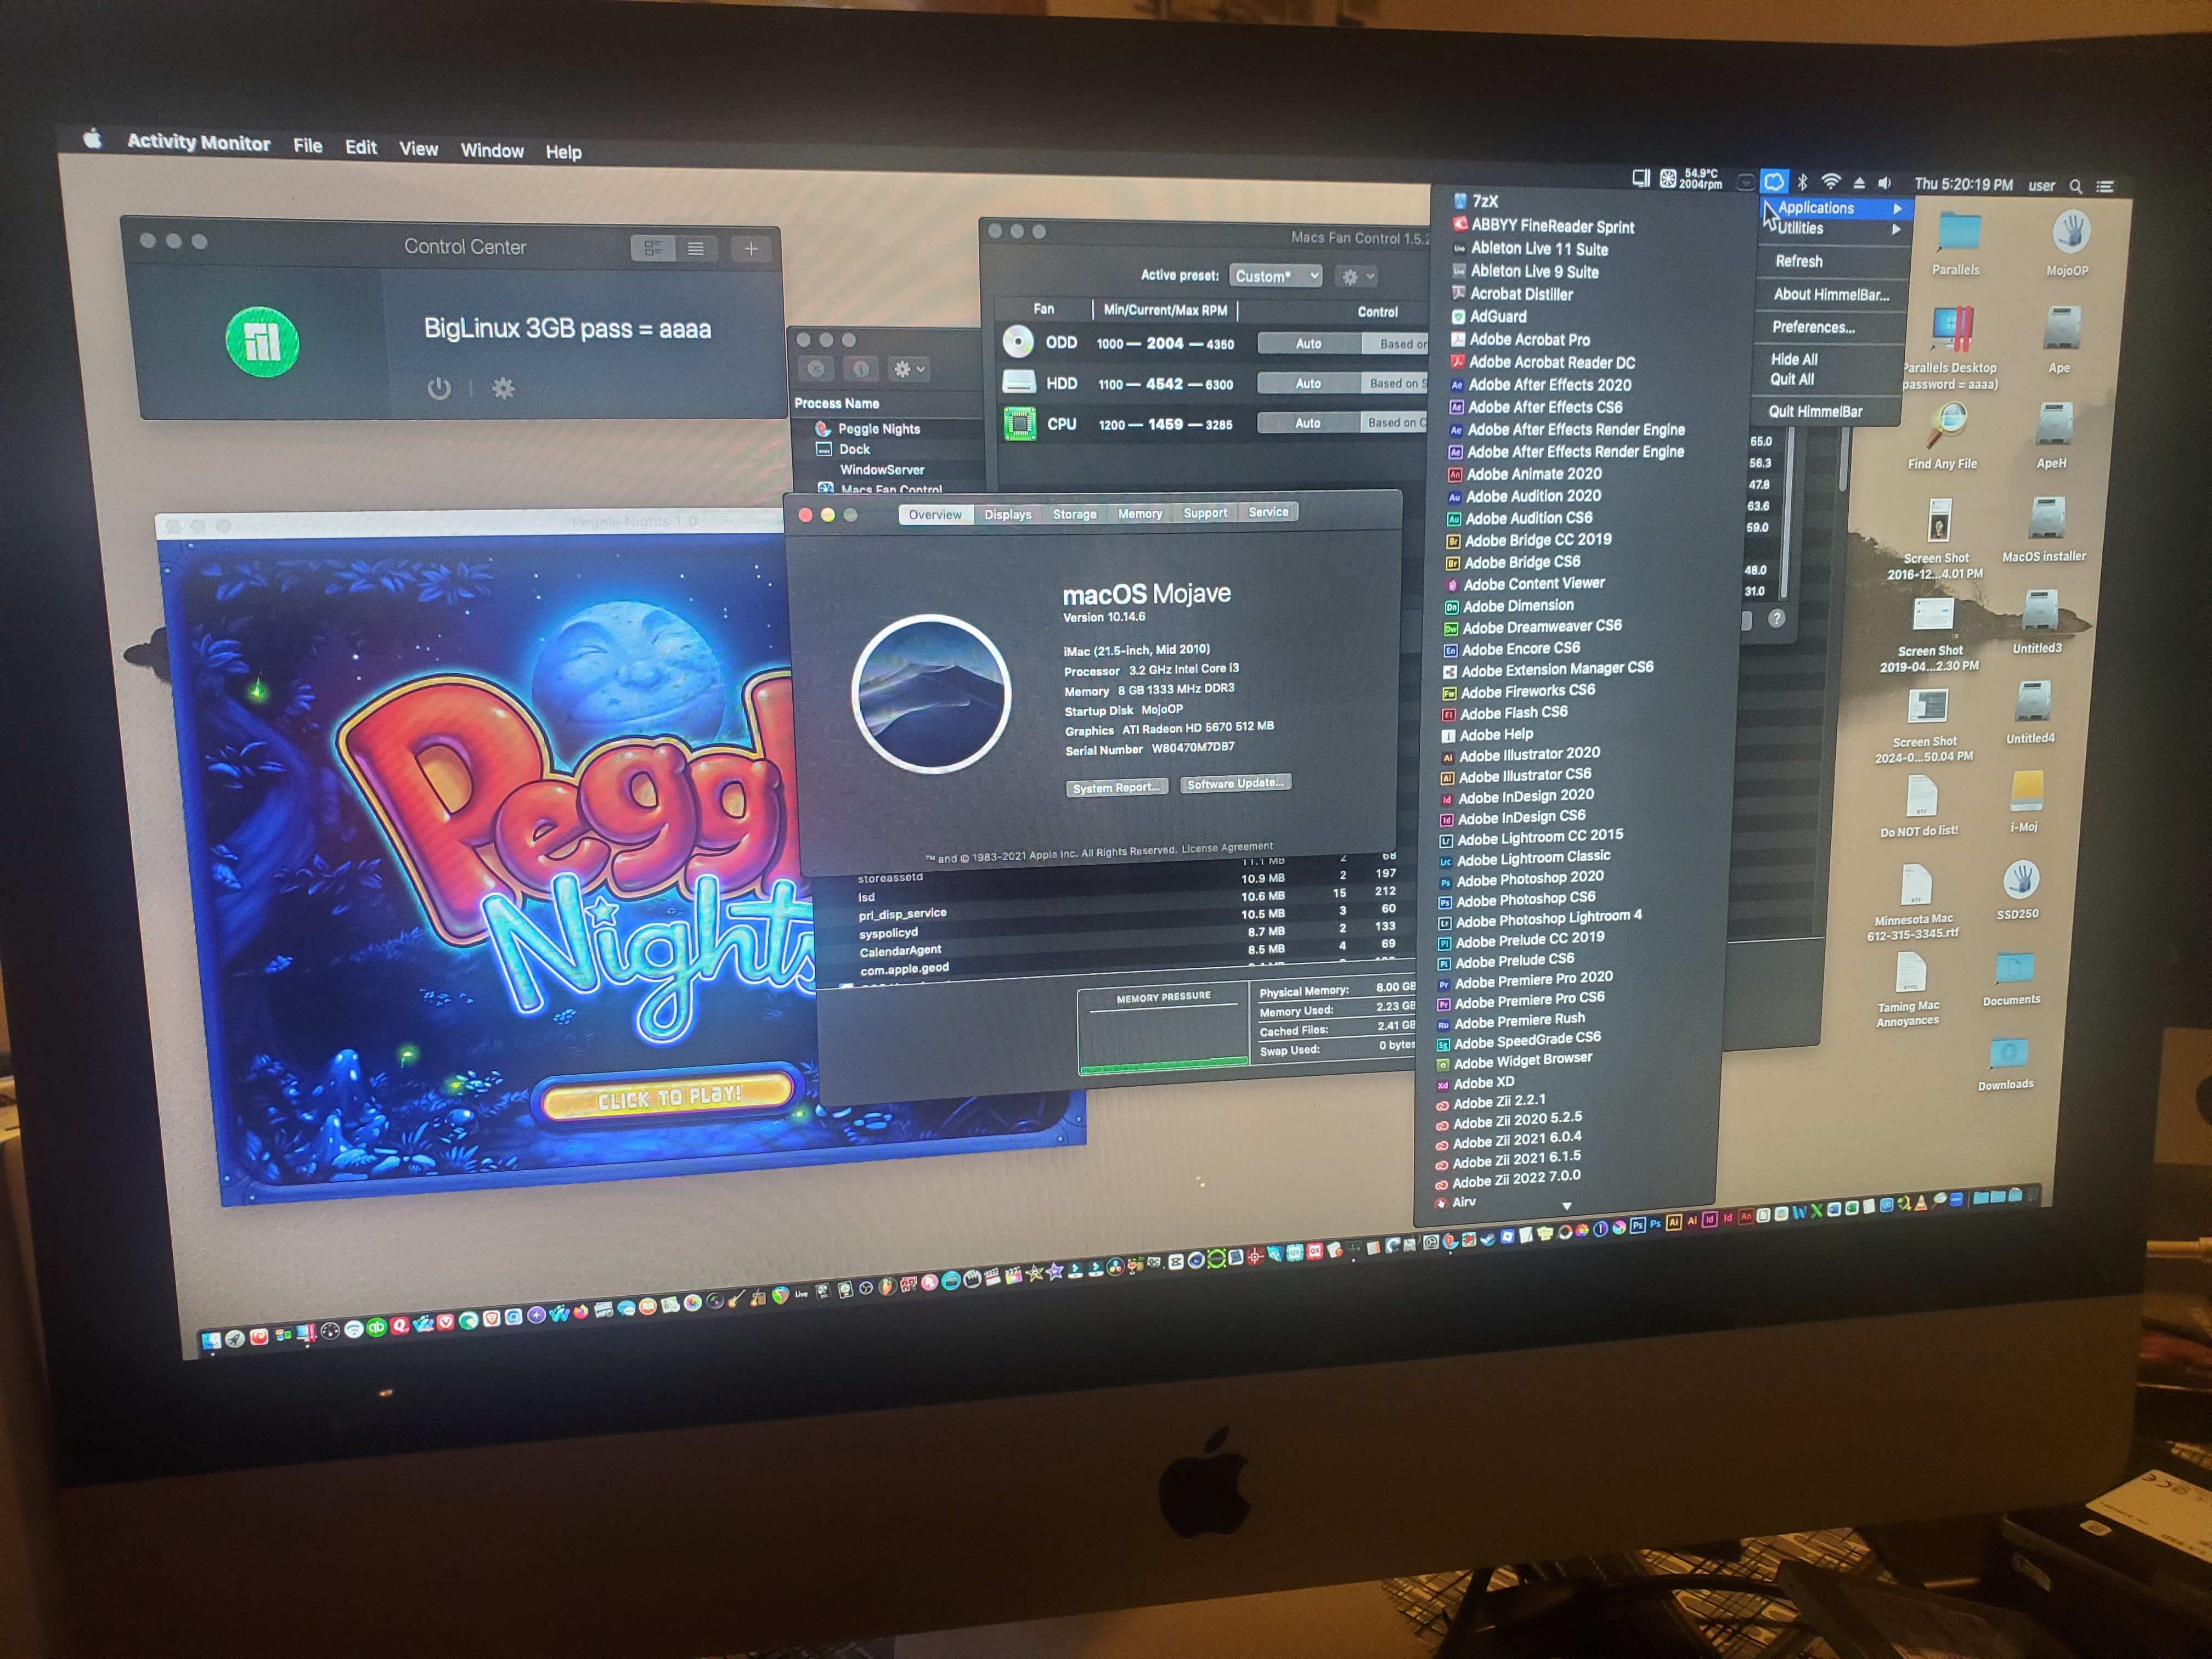Set ODD fan to Auto

coord(1308,343)
